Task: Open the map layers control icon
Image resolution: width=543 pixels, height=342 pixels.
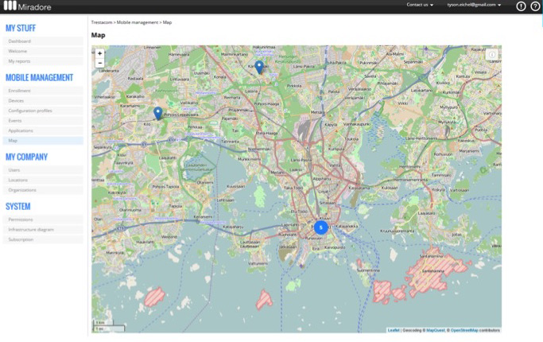Action: pyautogui.click(x=492, y=54)
